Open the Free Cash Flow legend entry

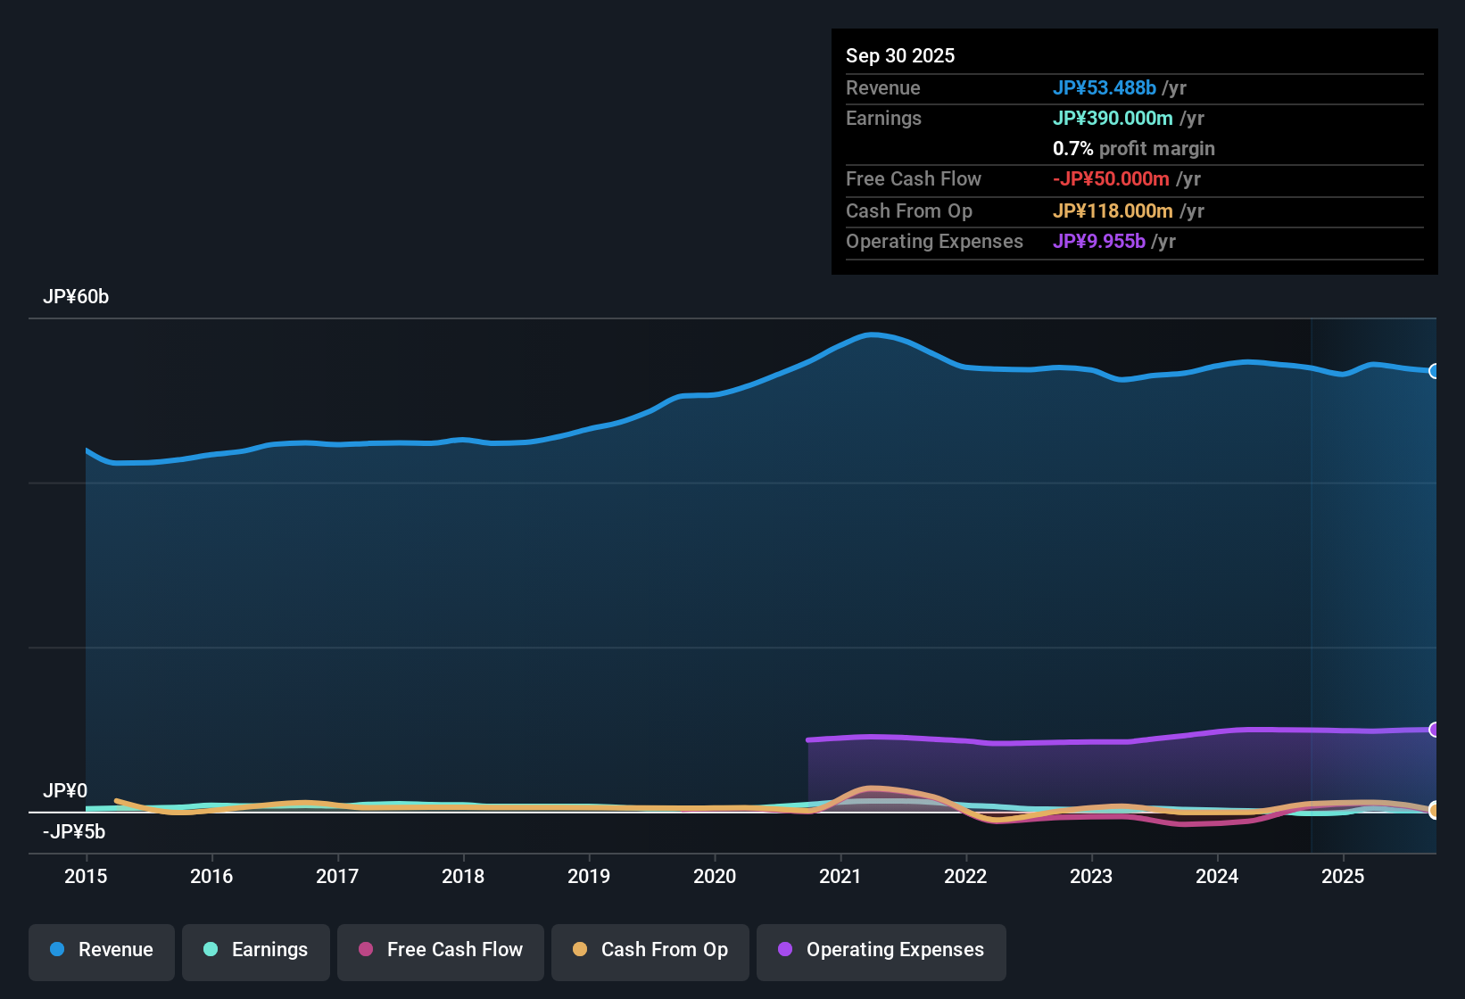point(441,950)
